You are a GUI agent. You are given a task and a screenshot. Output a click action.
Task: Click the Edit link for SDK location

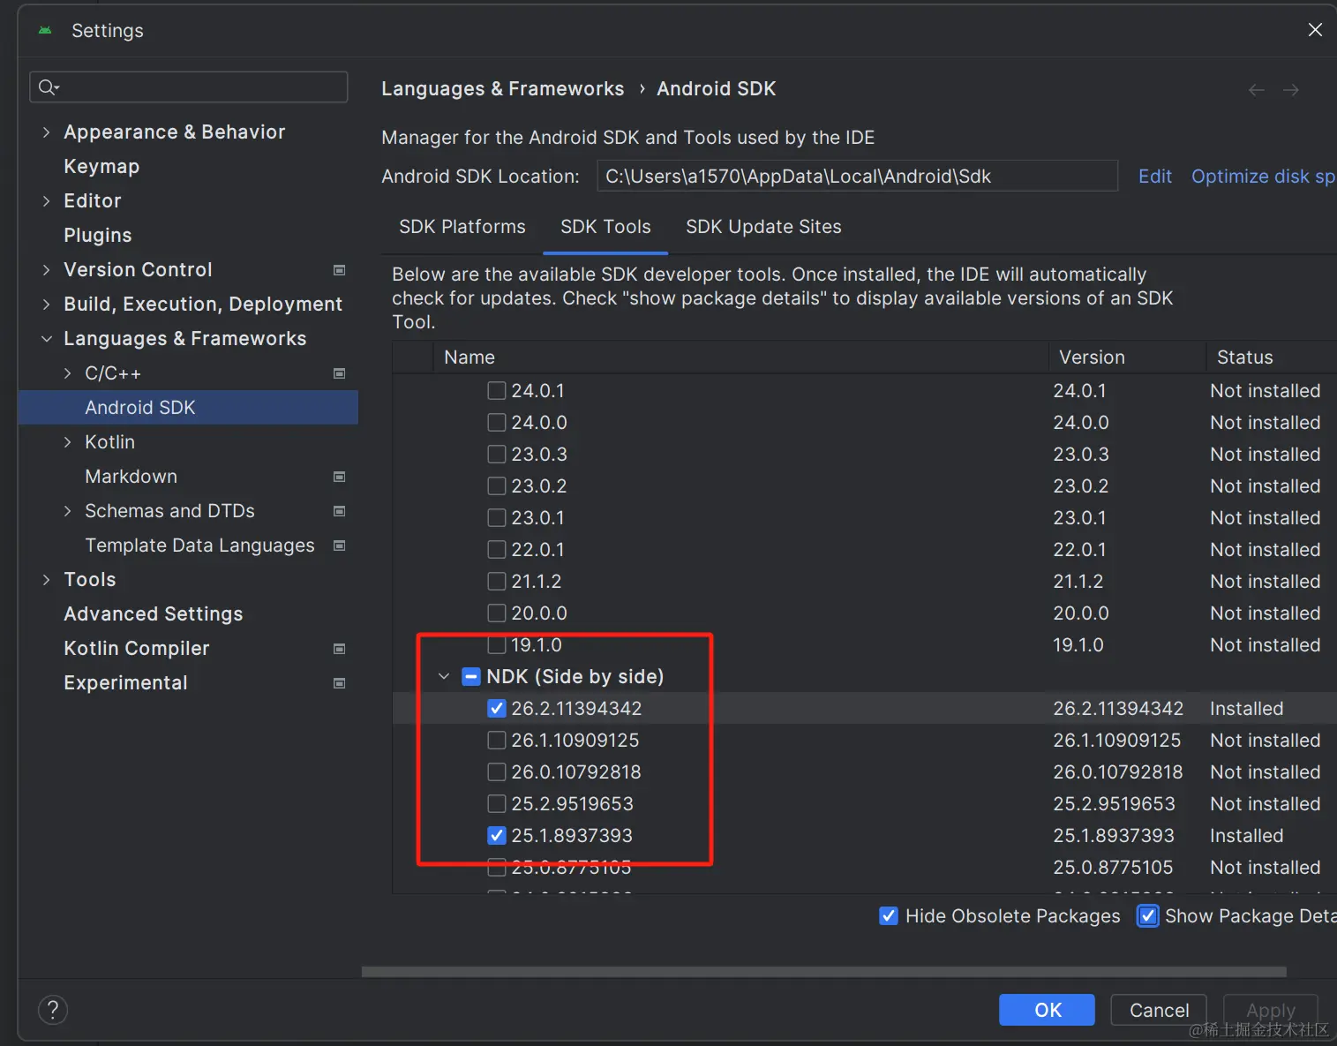[1154, 176]
